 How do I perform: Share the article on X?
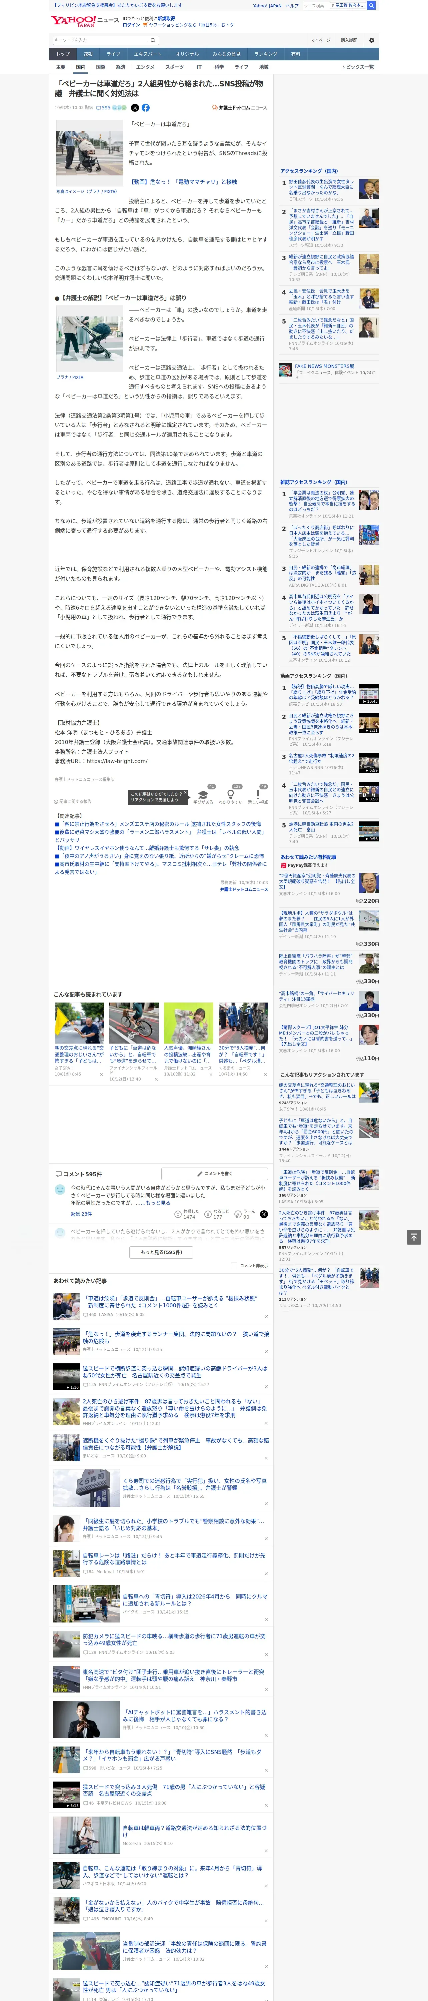(135, 108)
